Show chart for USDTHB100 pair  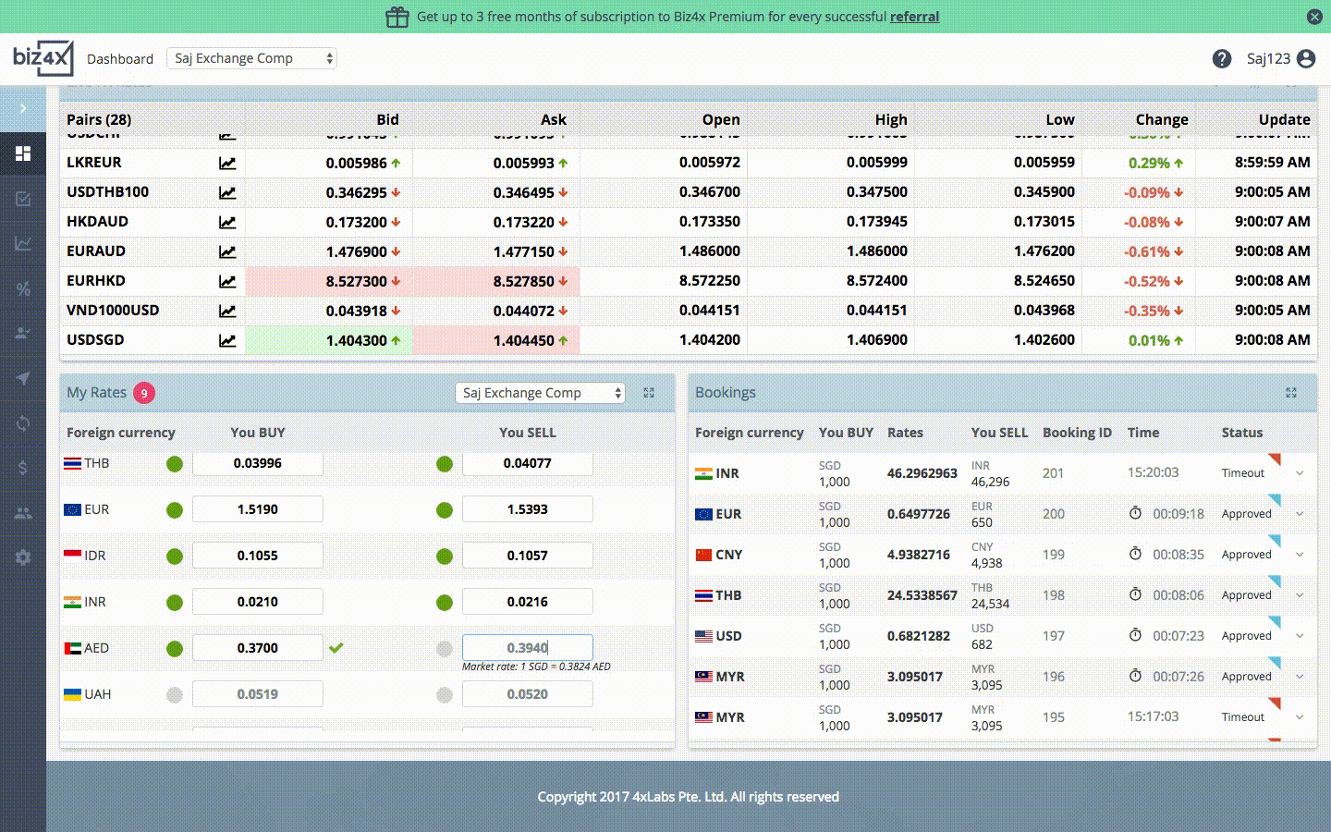[x=227, y=192]
